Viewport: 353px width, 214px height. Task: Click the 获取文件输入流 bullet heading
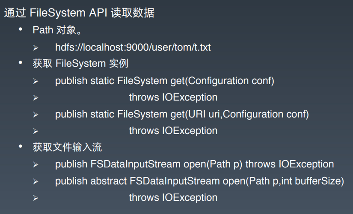click(67, 147)
